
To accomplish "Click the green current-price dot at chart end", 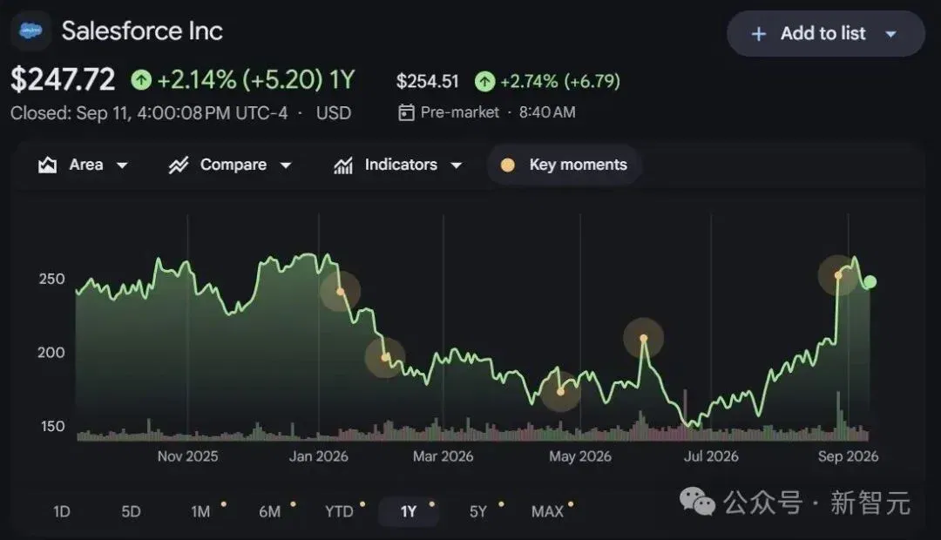I will [870, 281].
